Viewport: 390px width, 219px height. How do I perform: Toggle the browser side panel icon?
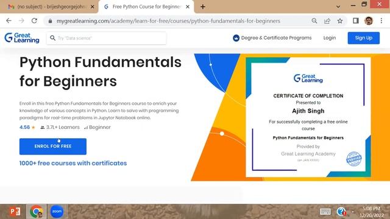356,21
